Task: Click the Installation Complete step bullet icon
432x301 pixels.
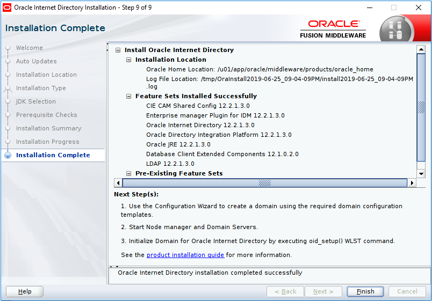Action: pyautogui.click(x=8, y=156)
